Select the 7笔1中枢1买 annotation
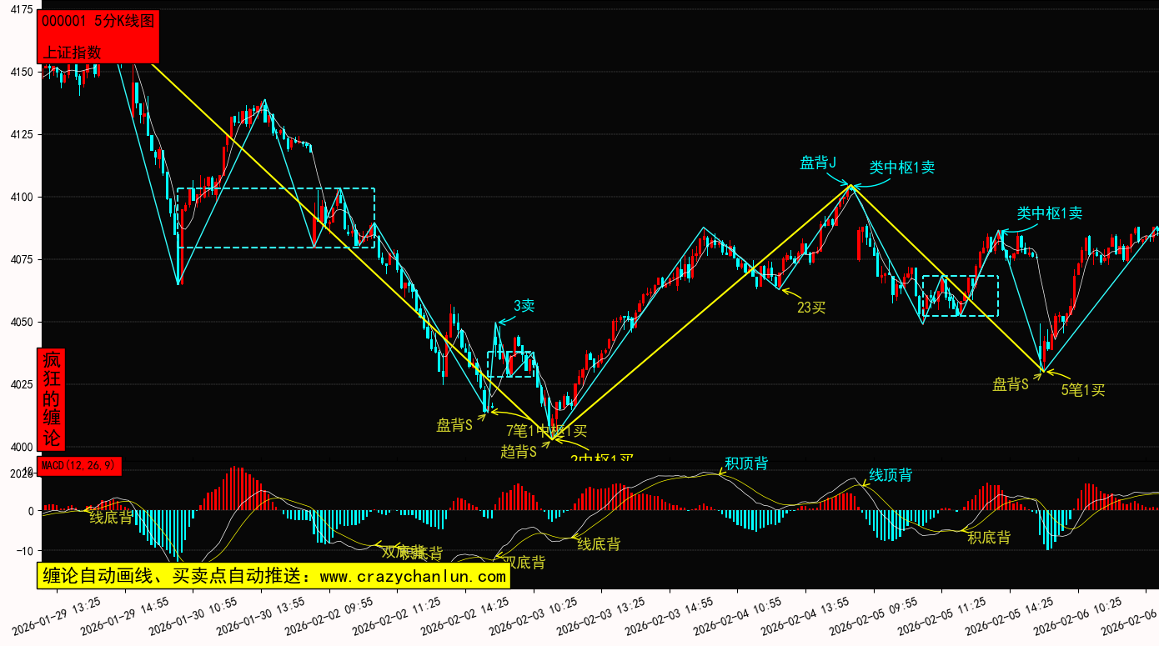This screenshot has width=1159, height=646. 546,431
